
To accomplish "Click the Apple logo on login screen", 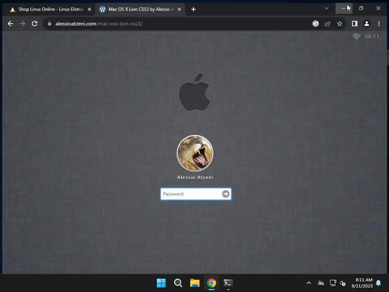I will (195, 92).
